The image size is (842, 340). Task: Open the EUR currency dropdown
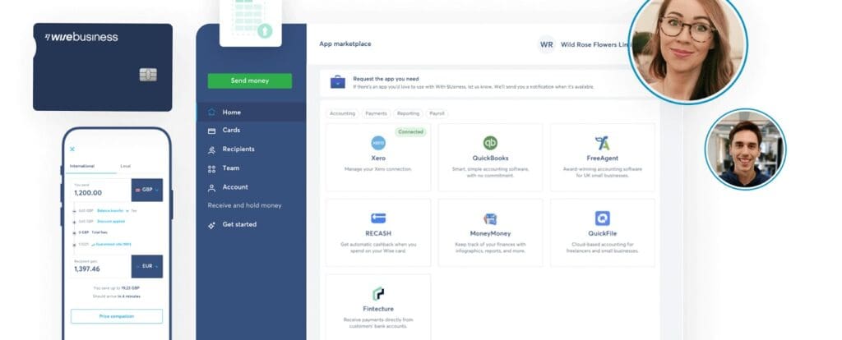pyautogui.click(x=147, y=266)
